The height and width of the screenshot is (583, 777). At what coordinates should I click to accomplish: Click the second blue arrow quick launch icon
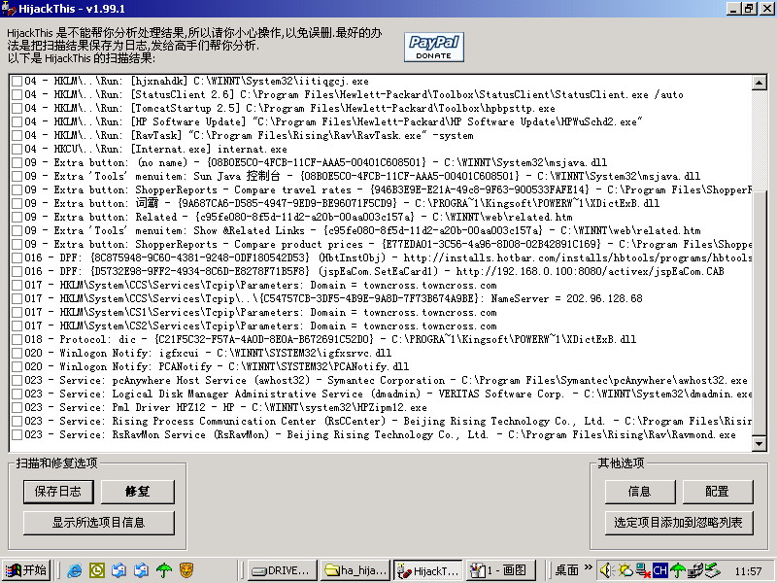(141, 570)
